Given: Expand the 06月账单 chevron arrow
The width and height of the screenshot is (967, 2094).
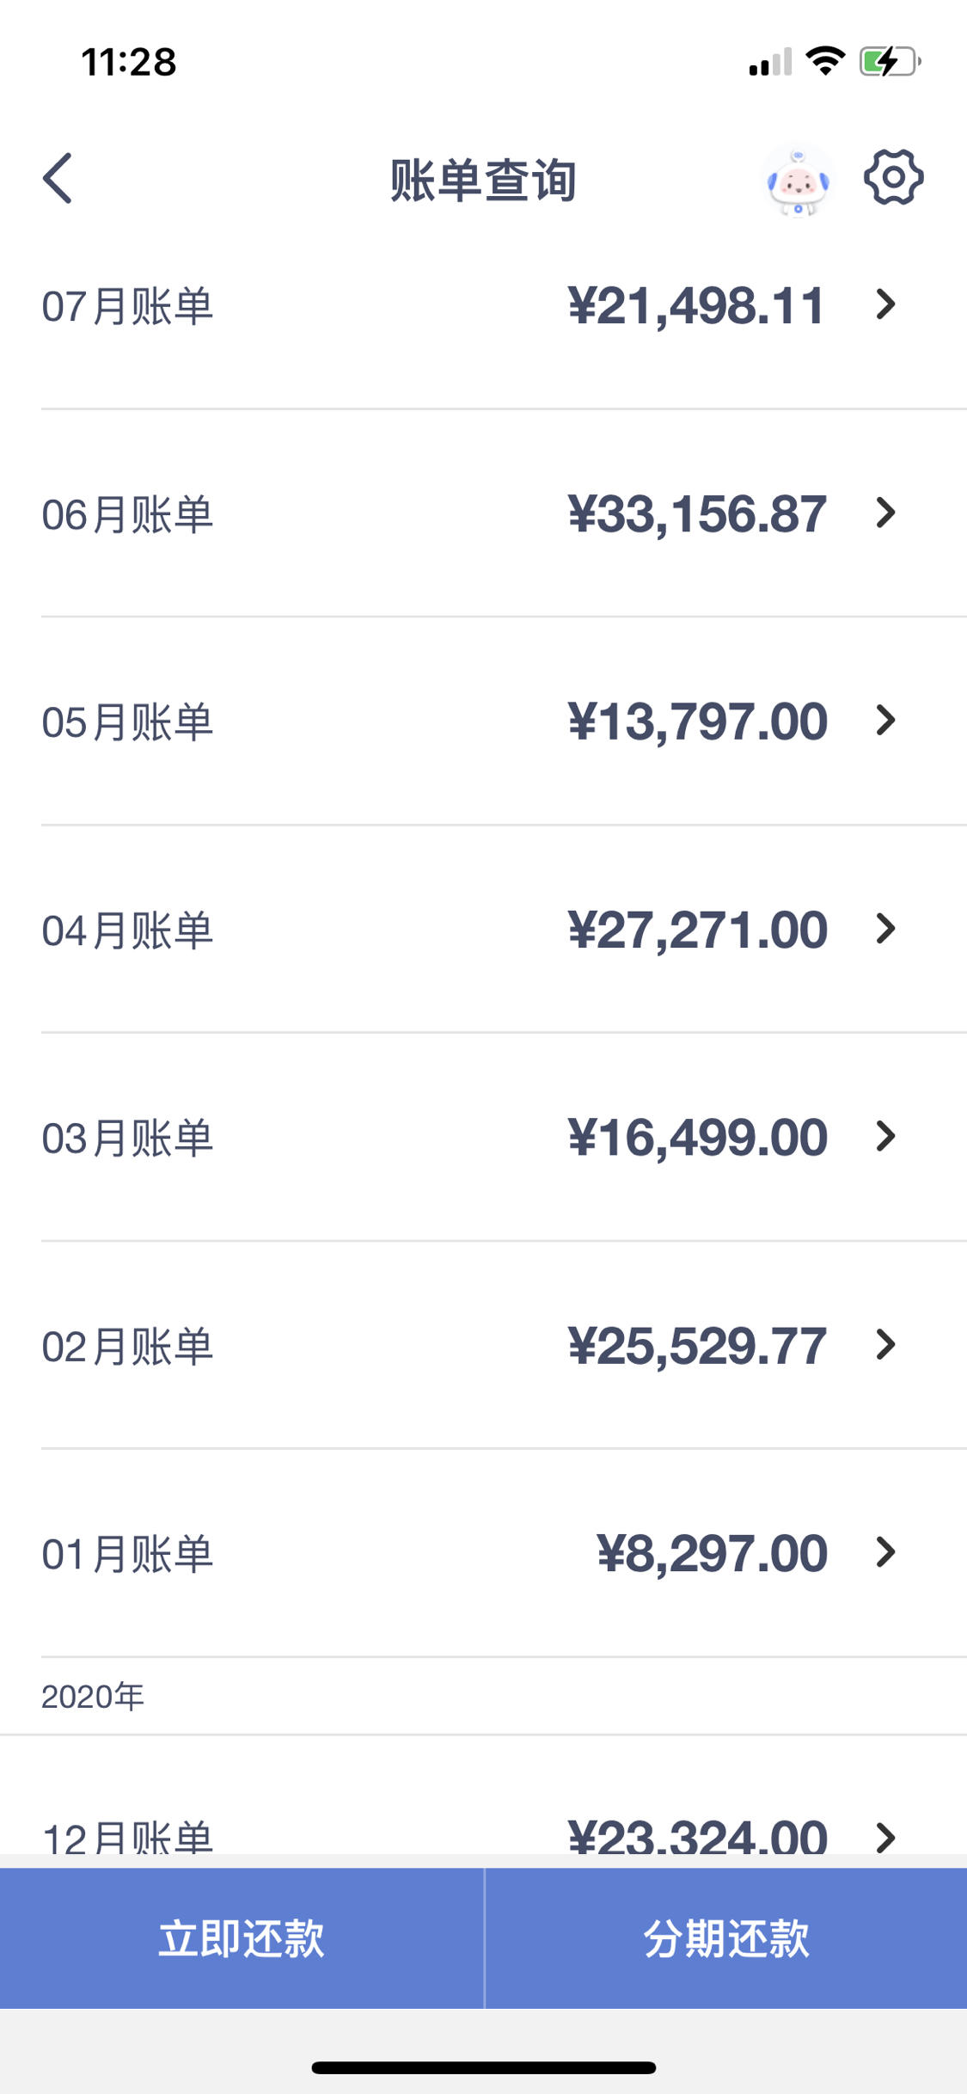Looking at the screenshot, I should (x=885, y=513).
